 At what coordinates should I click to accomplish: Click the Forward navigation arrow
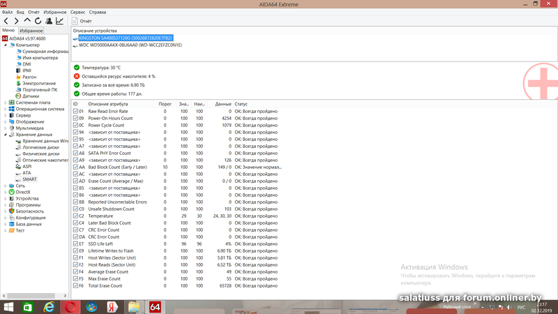click(x=16, y=21)
